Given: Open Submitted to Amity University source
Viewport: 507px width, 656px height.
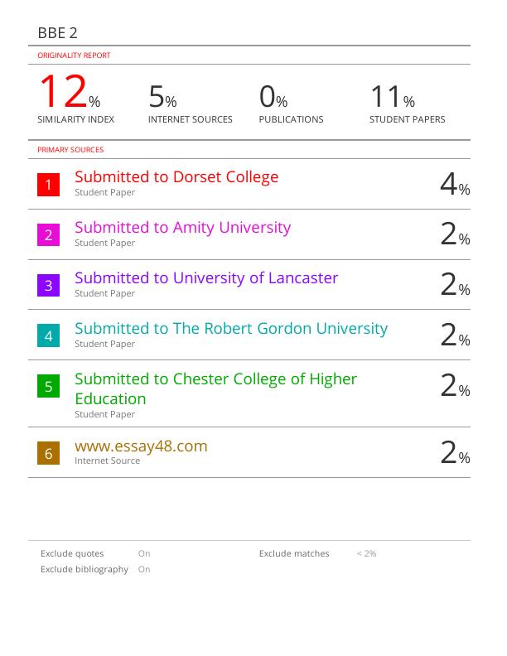Looking at the screenshot, I should pos(182,228).
